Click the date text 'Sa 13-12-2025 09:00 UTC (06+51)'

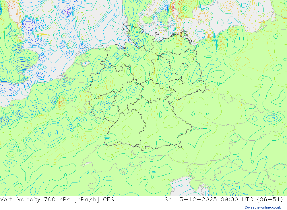click(x=224, y=199)
